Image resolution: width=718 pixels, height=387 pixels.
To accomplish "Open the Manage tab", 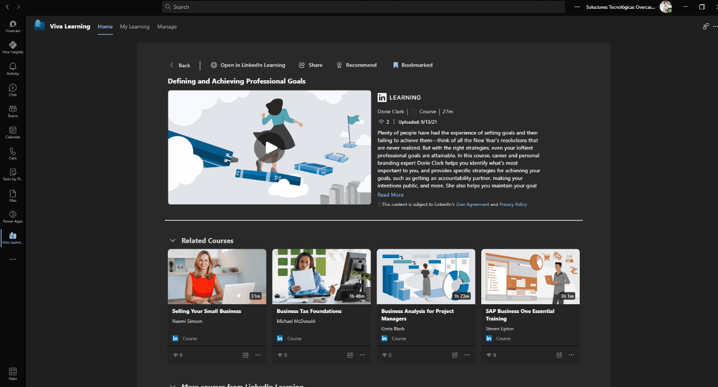I will click(x=167, y=26).
